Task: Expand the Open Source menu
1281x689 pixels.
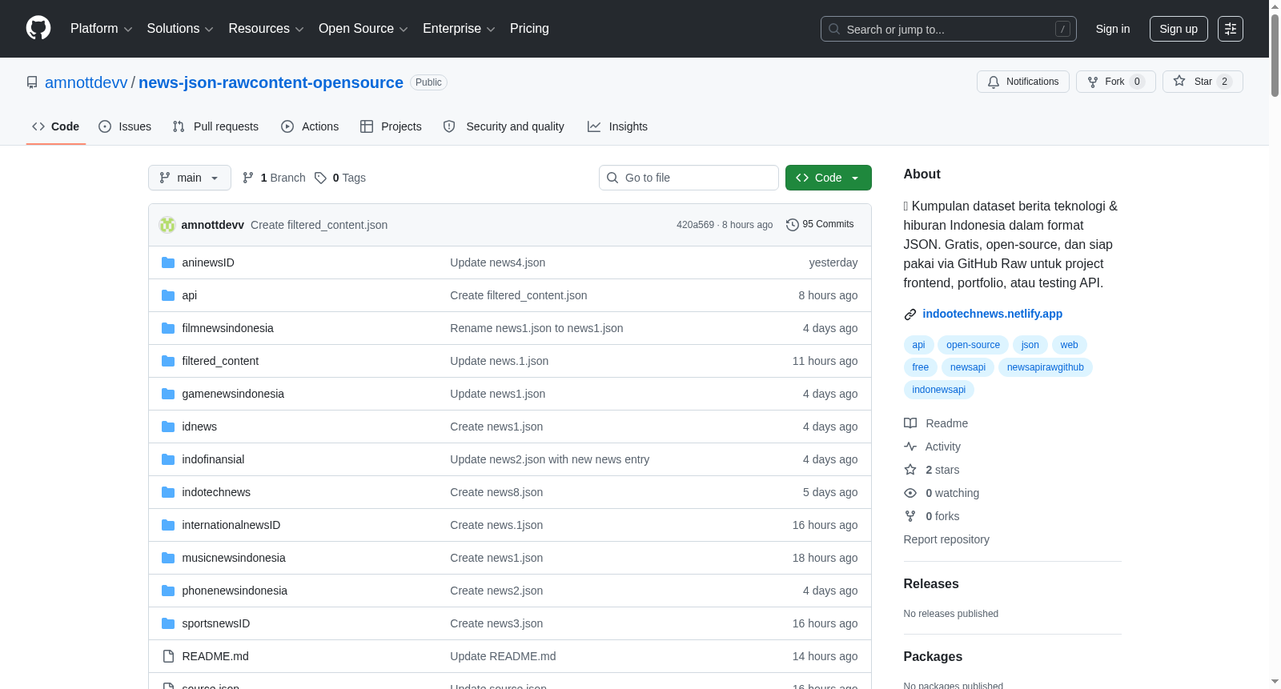Action: pos(363,29)
